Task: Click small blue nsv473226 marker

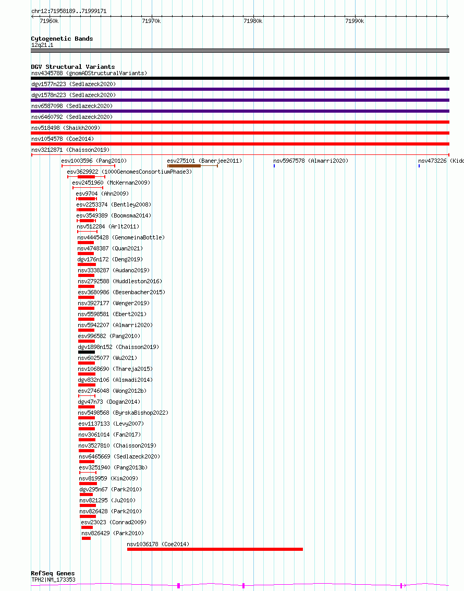Action: pos(419,166)
